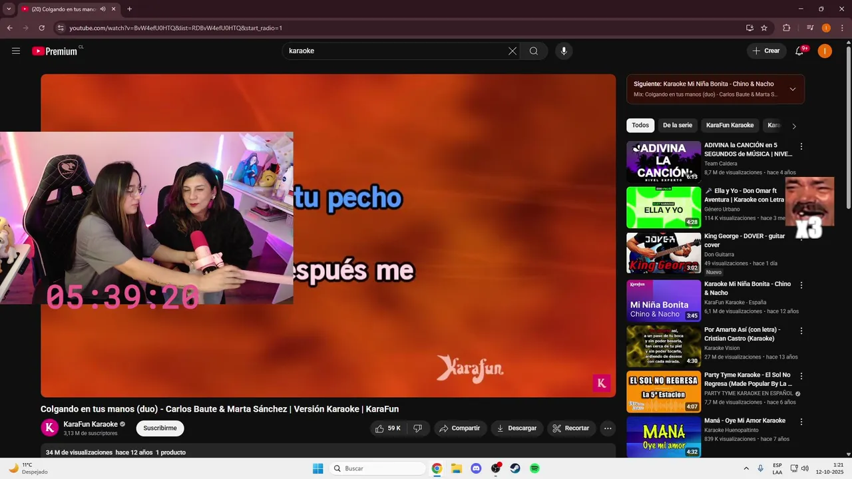
Task: View site information for youtube.com
Action: pyautogui.click(x=60, y=28)
